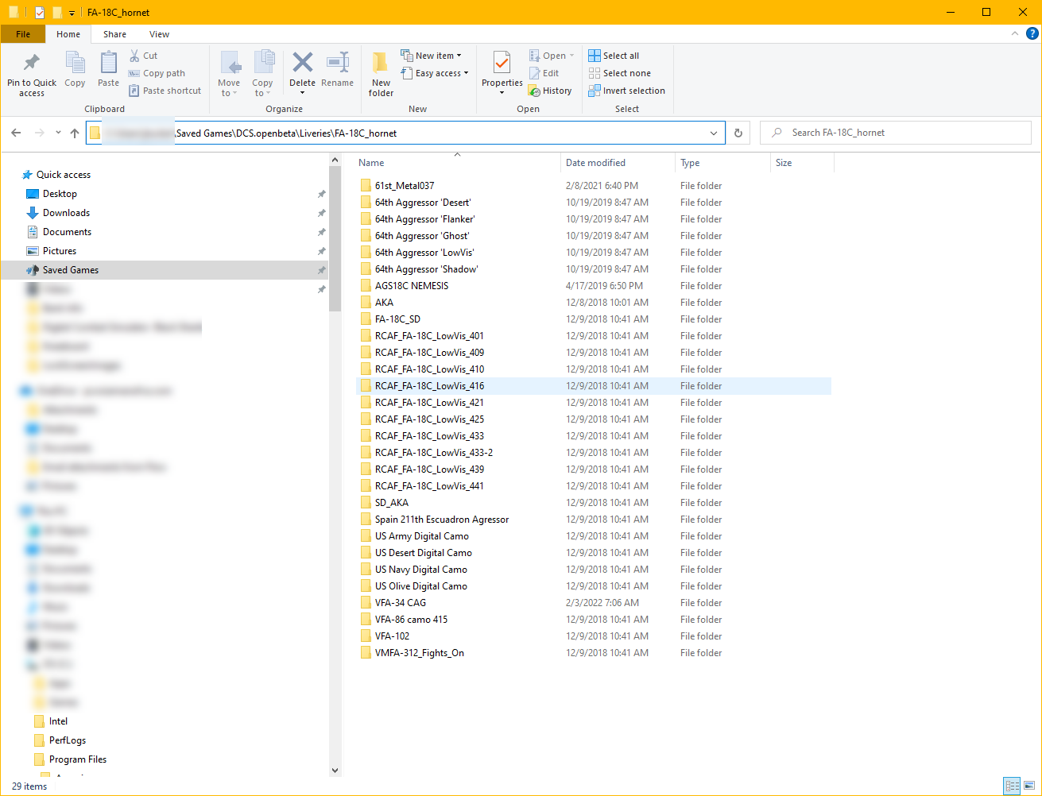Select Downloads in navigation pane

pyautogui.click(x=66, y=213)
